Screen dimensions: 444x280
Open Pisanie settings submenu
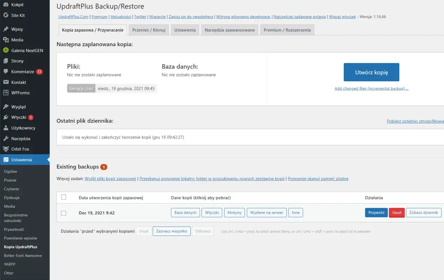click(x=10, y=180)
